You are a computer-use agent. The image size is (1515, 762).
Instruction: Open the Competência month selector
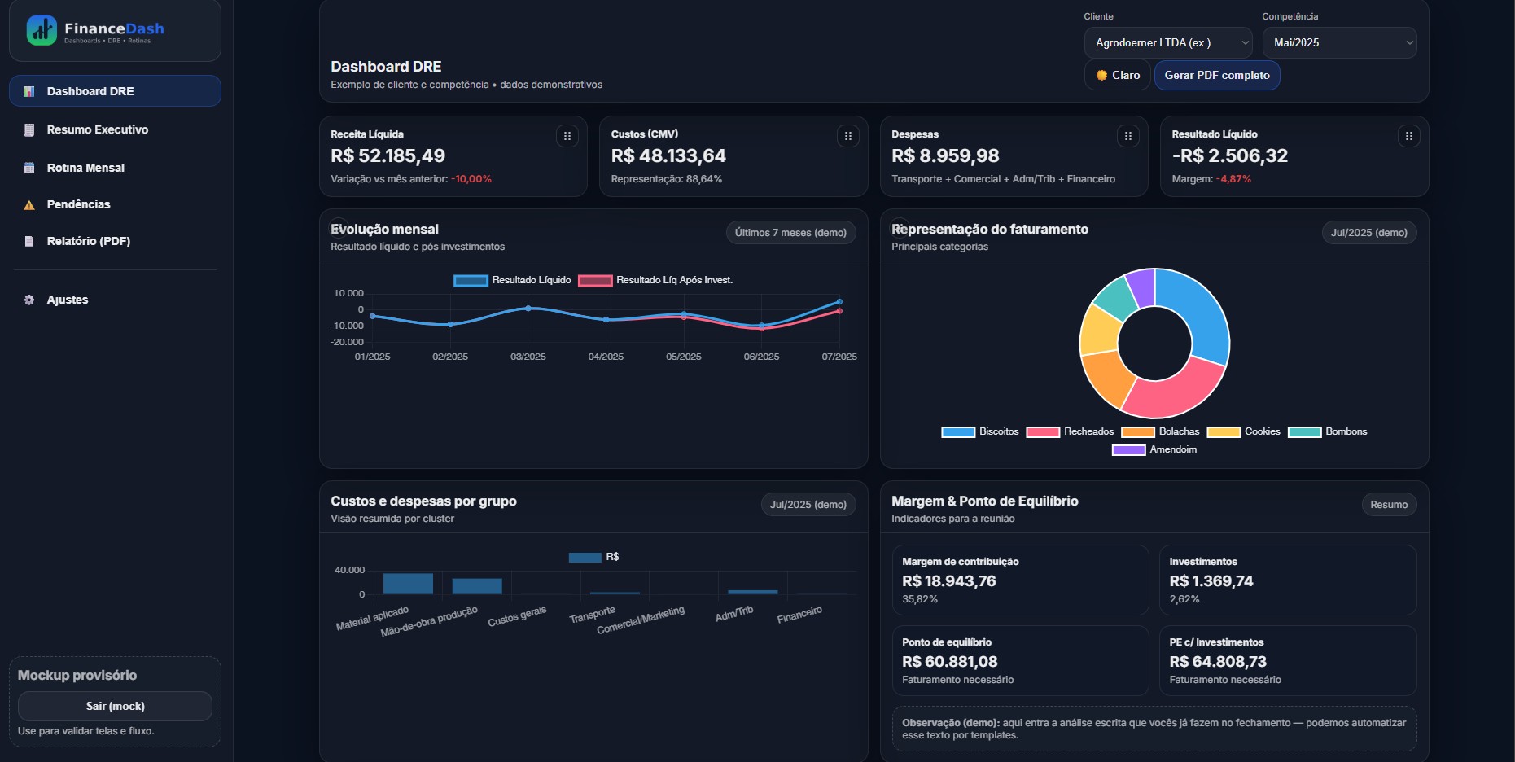[x=1339, y=42]
